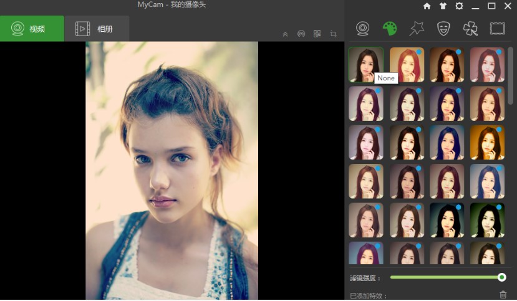Select the green palette filters icon
This screenshot has width=517, height=301.
click(x=389, y=29)
